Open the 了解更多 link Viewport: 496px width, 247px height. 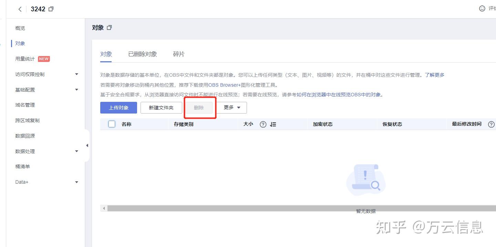pyautogui.click(x=435, y=75)
